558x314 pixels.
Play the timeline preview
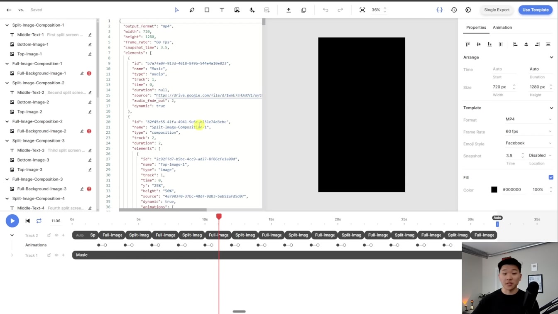click(x=12, y=221)
